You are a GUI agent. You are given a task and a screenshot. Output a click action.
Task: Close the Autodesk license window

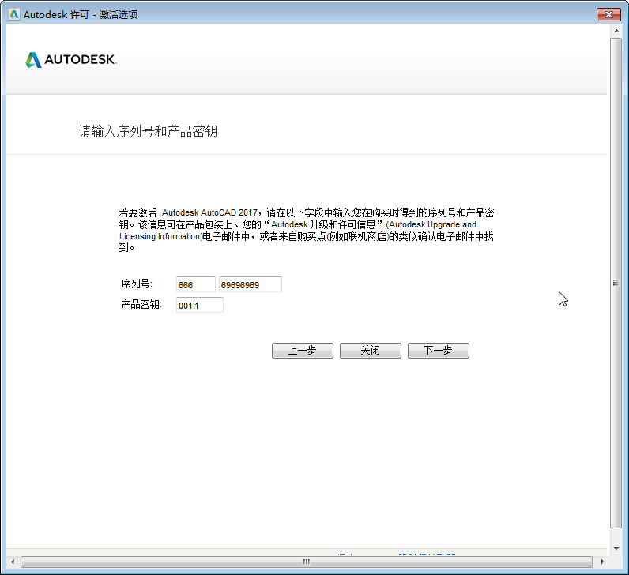pos(608,14)
